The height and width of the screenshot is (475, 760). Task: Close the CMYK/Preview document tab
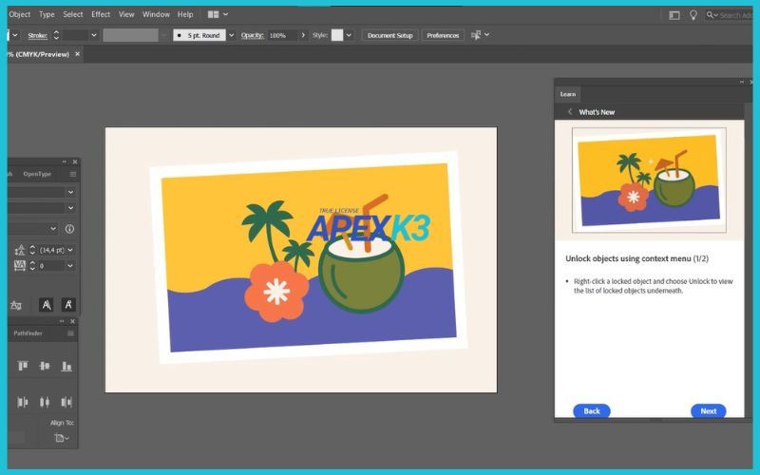pos(78,54)
